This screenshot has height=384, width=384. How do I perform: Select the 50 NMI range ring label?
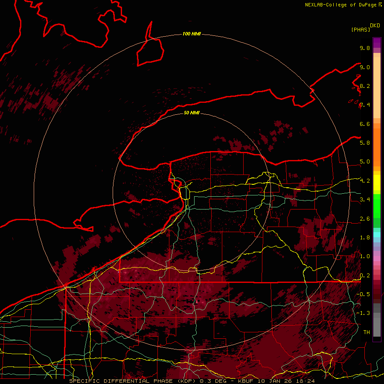[192, 113]
